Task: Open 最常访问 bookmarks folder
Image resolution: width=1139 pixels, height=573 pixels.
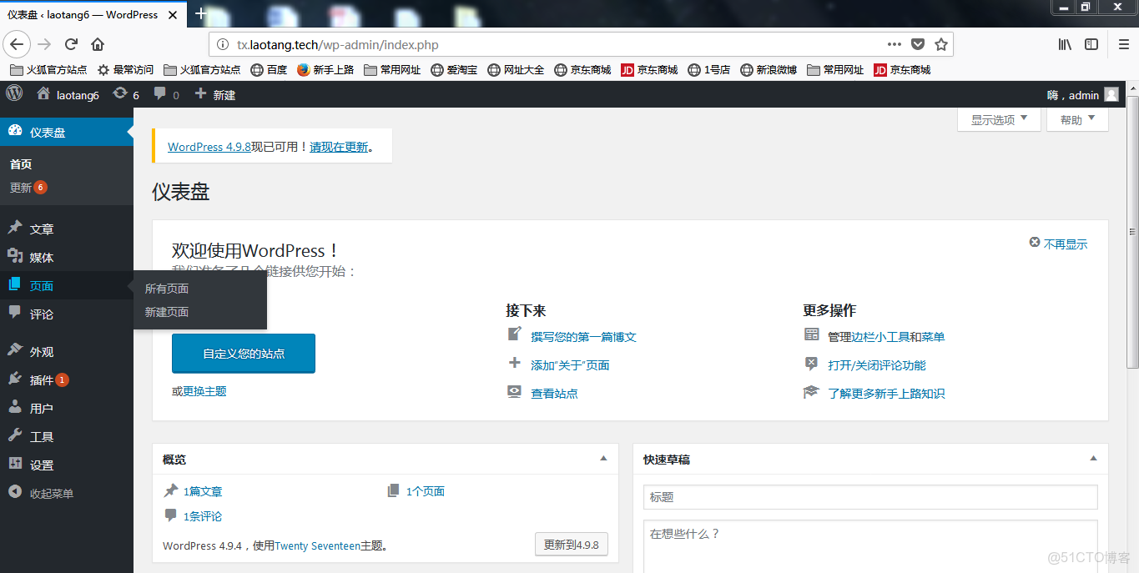Action: tap(125, 70)
